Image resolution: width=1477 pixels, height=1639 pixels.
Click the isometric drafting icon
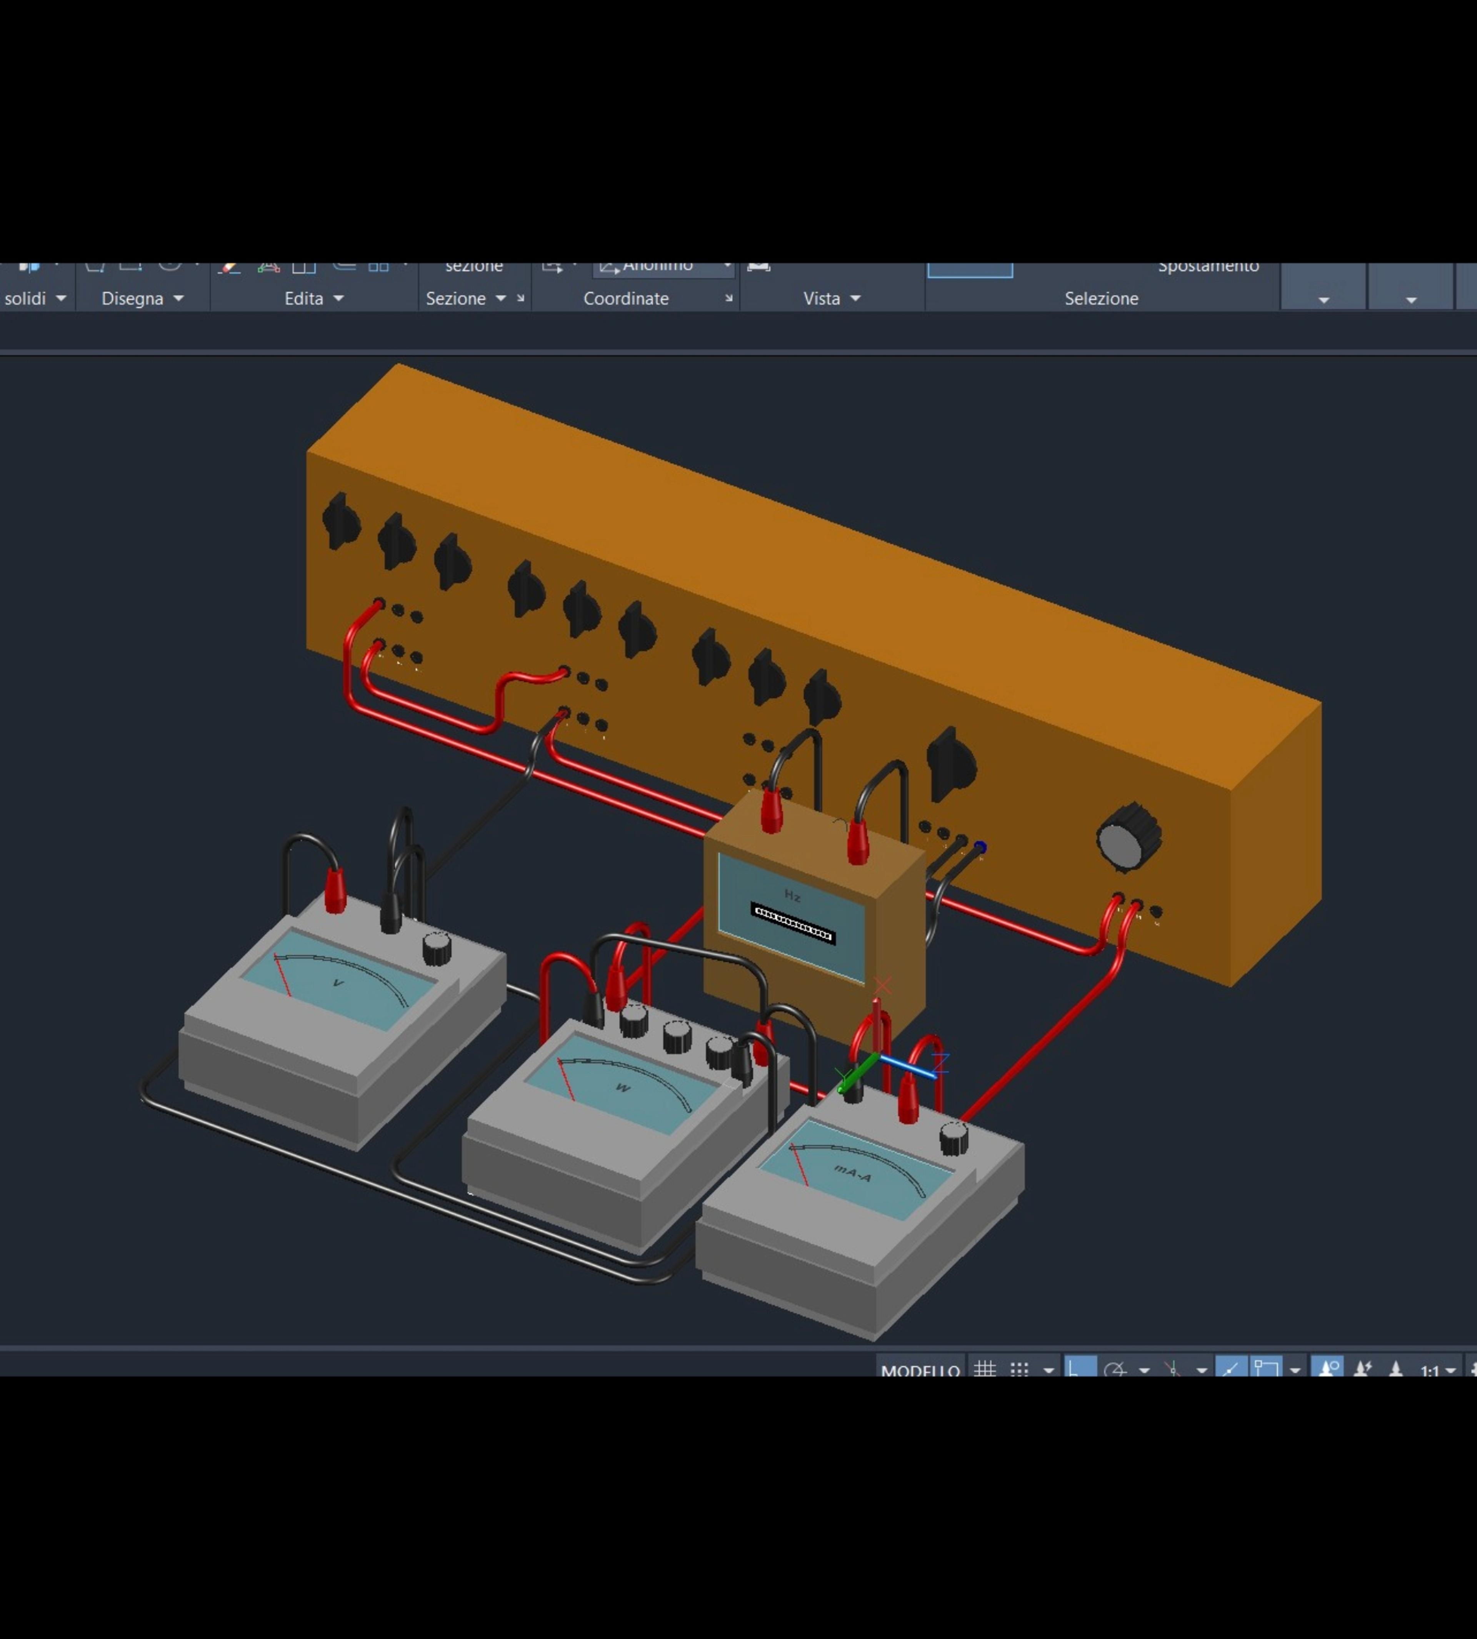1172,1370
